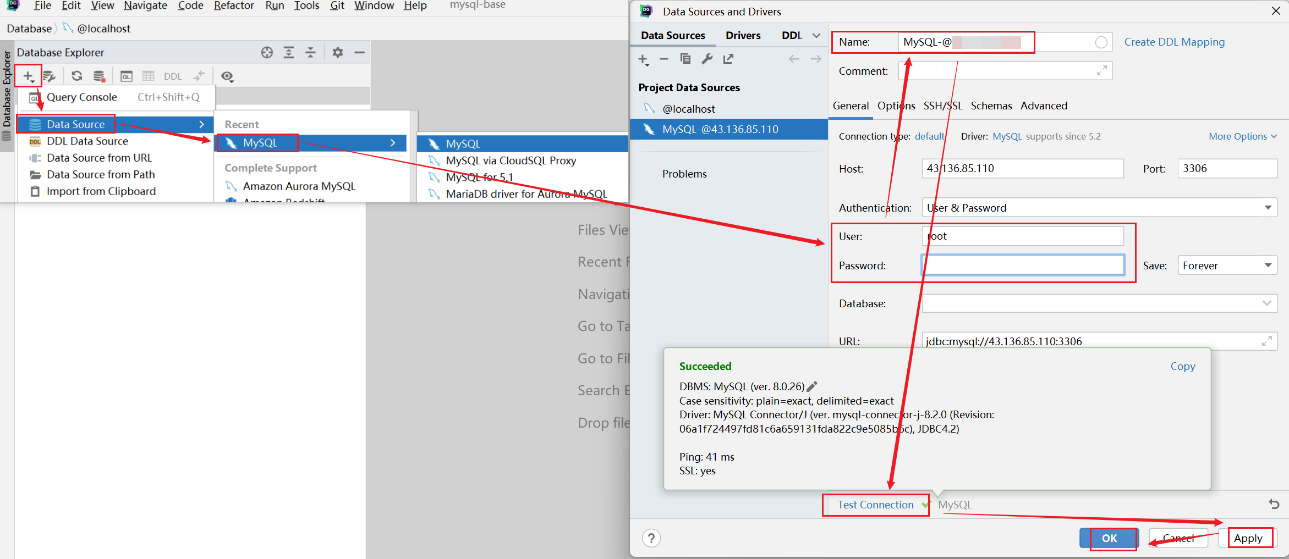Click the DDL toolbar item in Database Explorer
The height and width of the screenshot is (559, 1289).
[173, 76]
